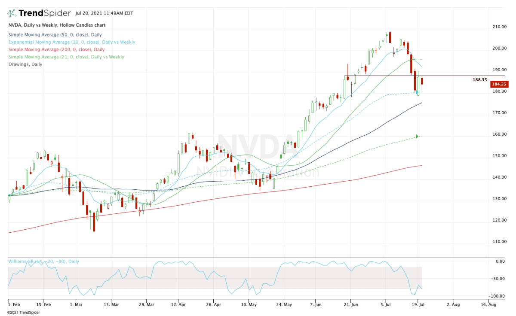Viewport: 516px width, 316px height.
Task: Select the Exponential Moving Average (10) legend
Action: pos(71,43)
